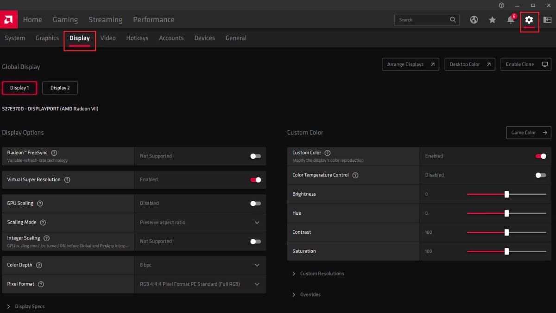Toggle the sidebar panel icon

point(548,20)
